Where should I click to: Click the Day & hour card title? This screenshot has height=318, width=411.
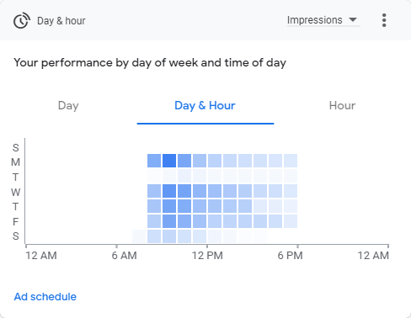tap(61, 21)
